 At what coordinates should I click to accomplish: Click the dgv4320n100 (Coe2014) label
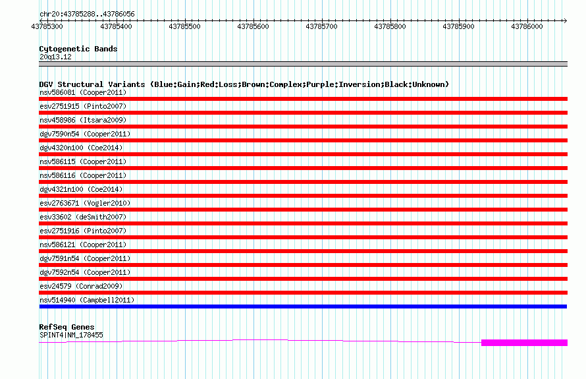tap(81, 148)
